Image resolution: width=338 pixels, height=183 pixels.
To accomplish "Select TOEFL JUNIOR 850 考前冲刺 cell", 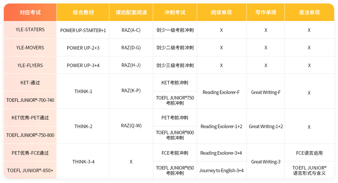I will coord(175,170).
